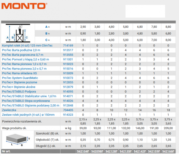Image resolution: width=179 pixels, height=156 pixels.
Task: Open the Zawleczka product link
Action: coord(9,110)
